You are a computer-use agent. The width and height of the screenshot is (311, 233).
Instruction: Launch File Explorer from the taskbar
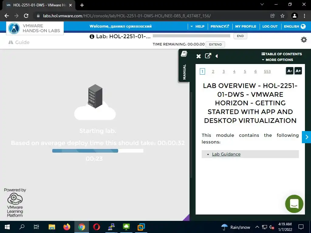(52, 227)
